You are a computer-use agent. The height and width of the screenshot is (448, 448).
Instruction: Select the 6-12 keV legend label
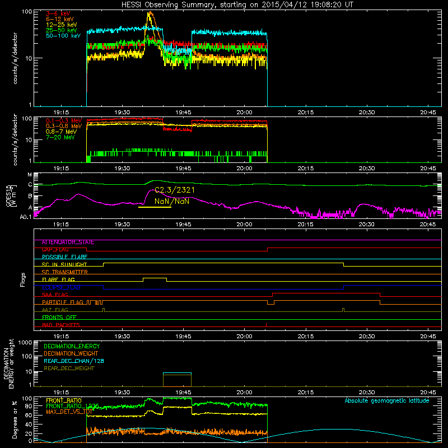coord(60,19)
